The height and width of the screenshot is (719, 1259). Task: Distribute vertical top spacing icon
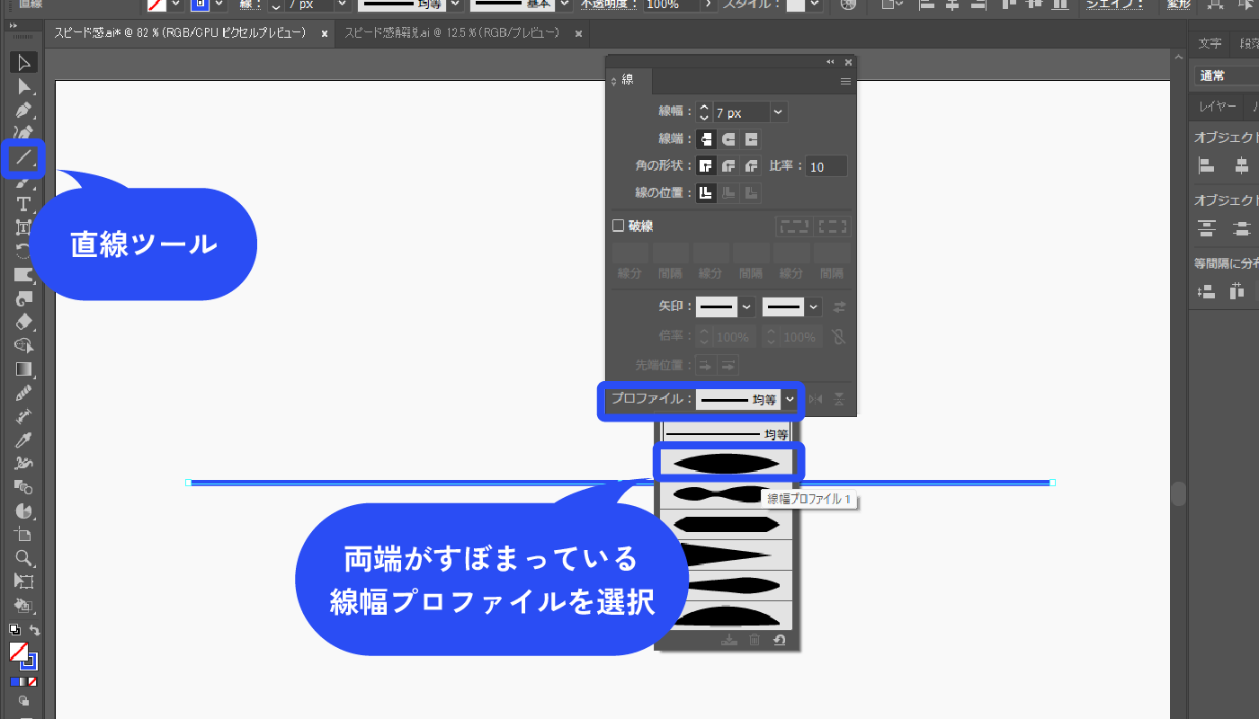(1207, 228)
